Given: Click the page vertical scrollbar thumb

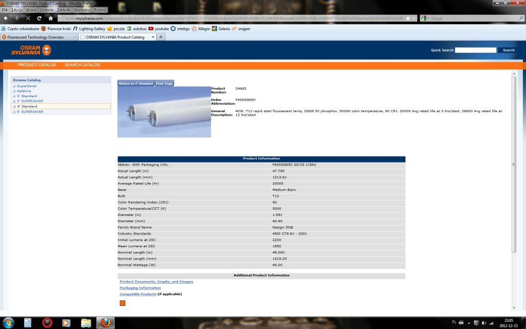Looking at the screenshot, I should coord(514,164).
